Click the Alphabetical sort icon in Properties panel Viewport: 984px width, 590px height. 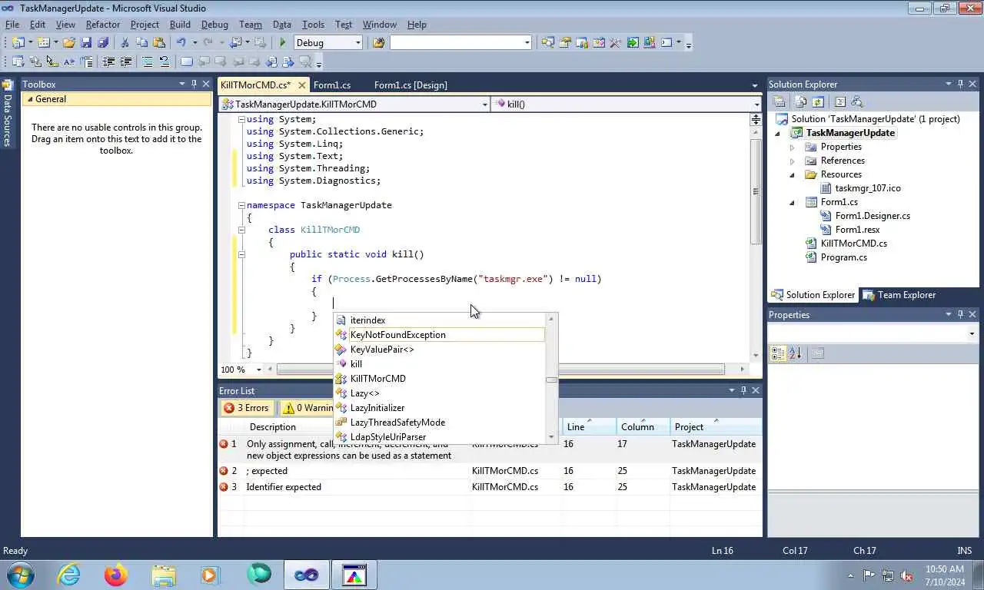tap(795, 353)
